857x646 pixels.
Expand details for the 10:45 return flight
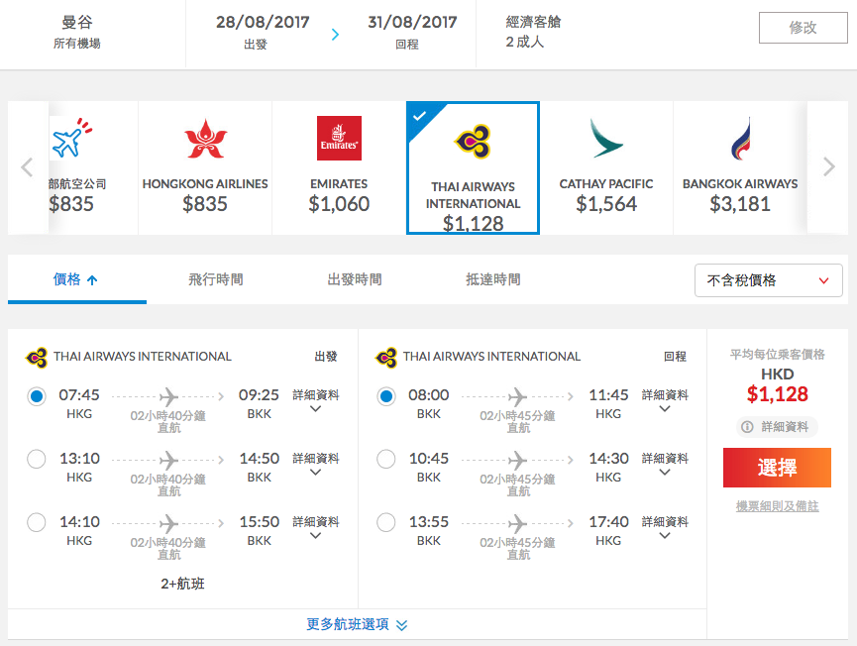click(665, 464)
